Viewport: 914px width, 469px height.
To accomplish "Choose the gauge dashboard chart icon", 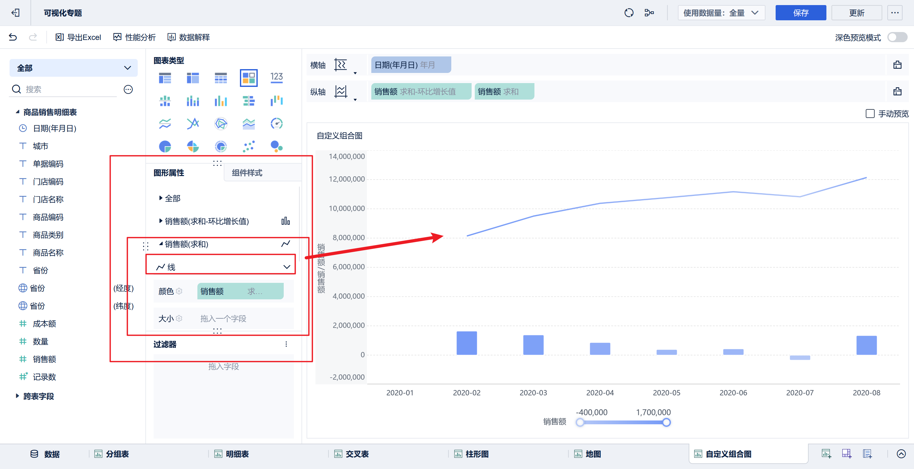I will pos(276,124).
